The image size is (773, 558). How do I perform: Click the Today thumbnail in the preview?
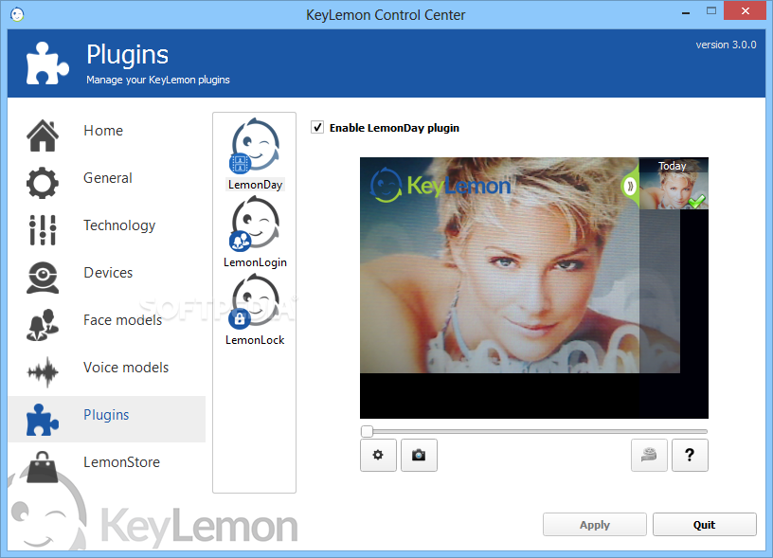click(x=674, y=184)
